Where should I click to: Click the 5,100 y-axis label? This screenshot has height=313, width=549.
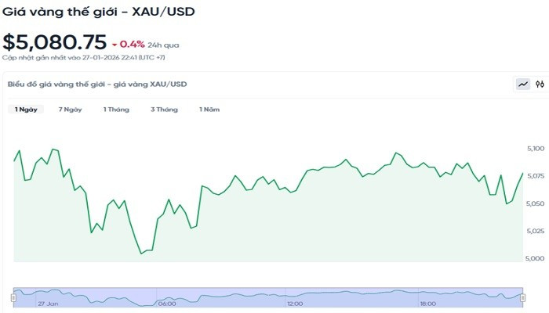(x=535, y=149)
